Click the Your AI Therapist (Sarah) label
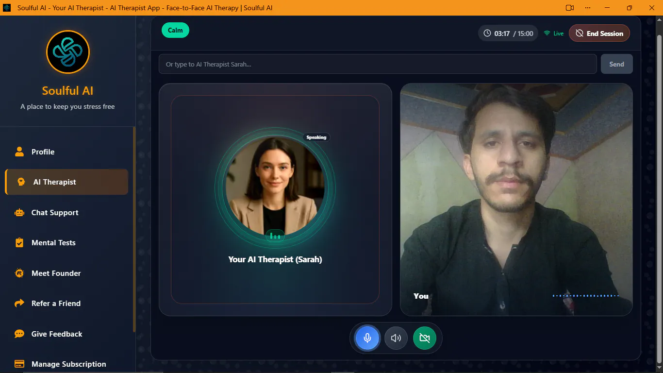 pyautogui.click(x=275, y=259)
